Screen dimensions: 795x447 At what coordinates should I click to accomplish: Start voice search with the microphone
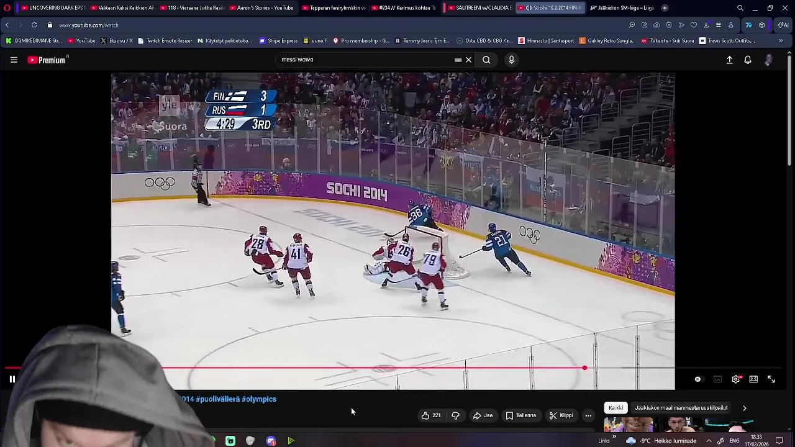511,60
